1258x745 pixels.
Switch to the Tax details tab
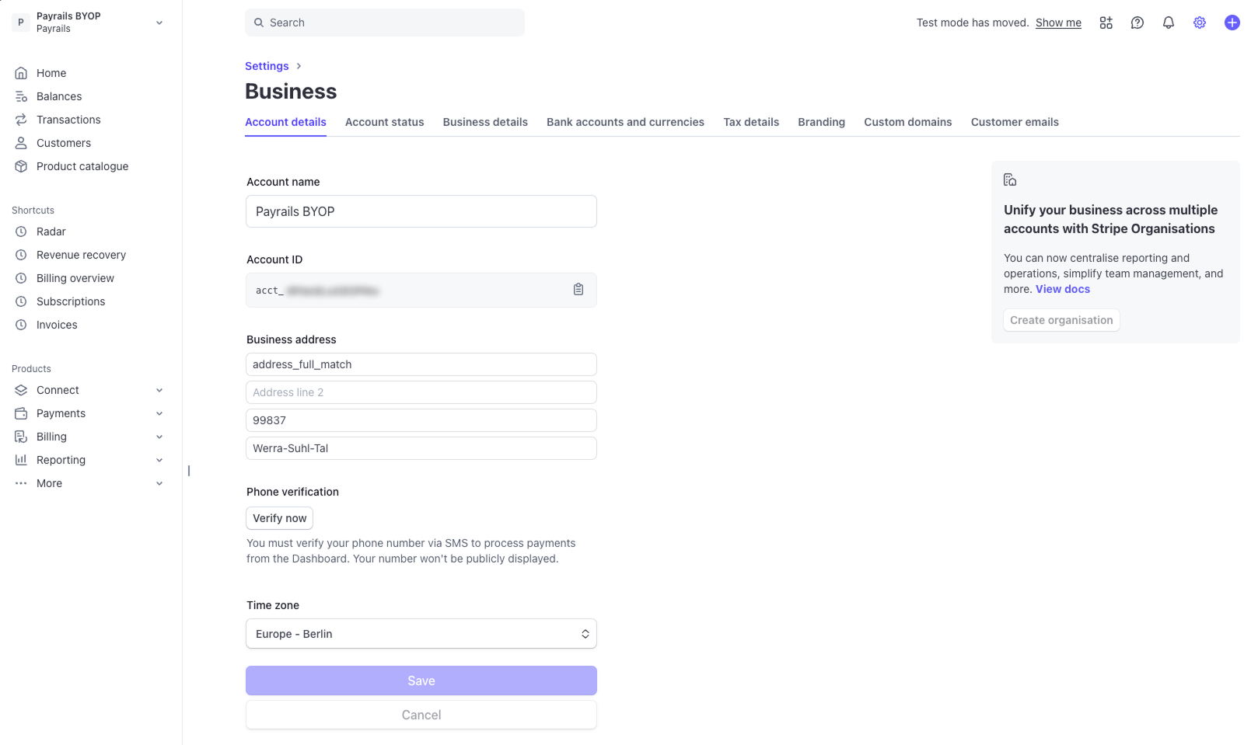click(x=750, y=122)
